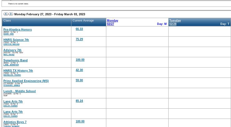Click the Lunch - Middle School link

coord(19,91)
